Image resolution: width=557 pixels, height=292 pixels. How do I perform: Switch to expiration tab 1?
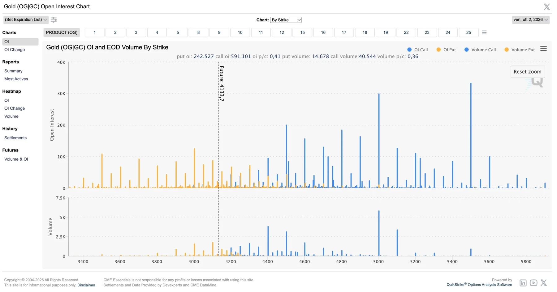click(94, 32)
